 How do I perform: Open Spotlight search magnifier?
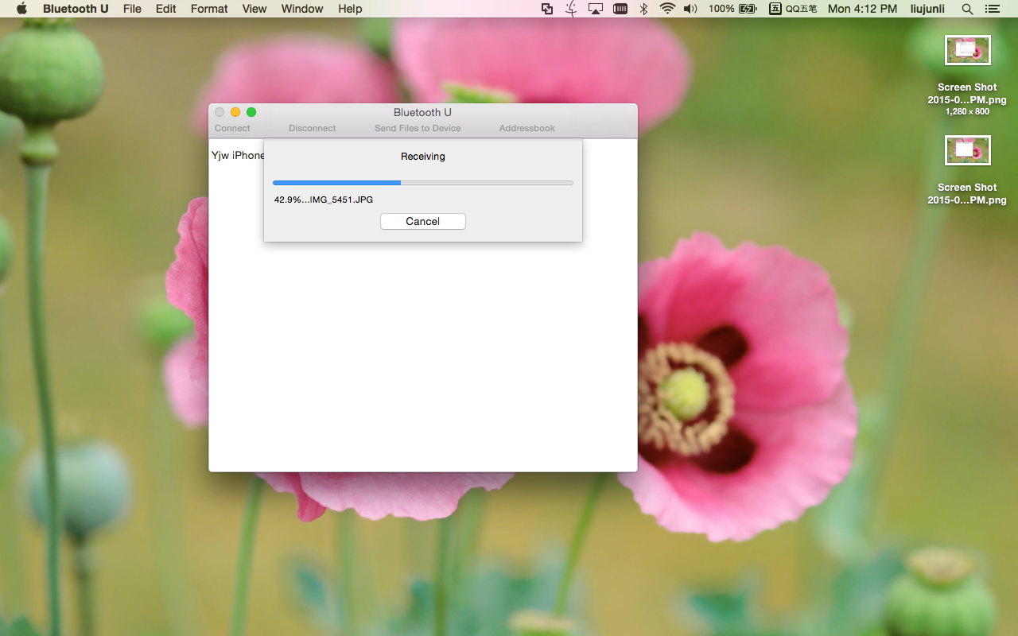tap(967, 9)
